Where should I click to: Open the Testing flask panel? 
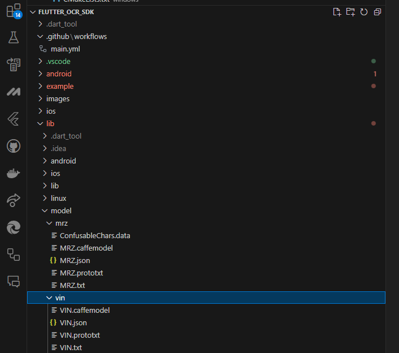pyautogui.click(x=13, y=37)
